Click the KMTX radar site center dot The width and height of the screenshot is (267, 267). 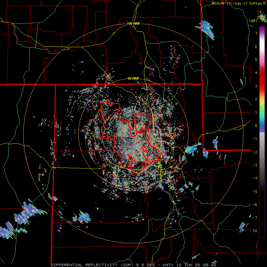coord(133,133)
